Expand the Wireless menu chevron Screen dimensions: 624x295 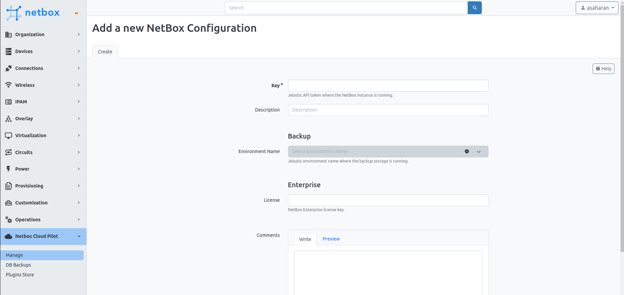(79, 85)
